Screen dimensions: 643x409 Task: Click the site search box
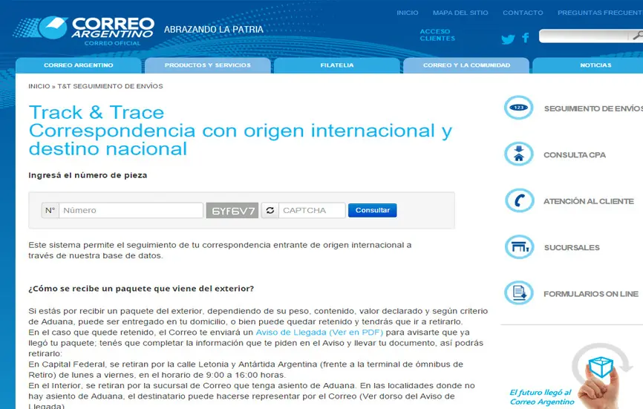[x=584, y=36]
